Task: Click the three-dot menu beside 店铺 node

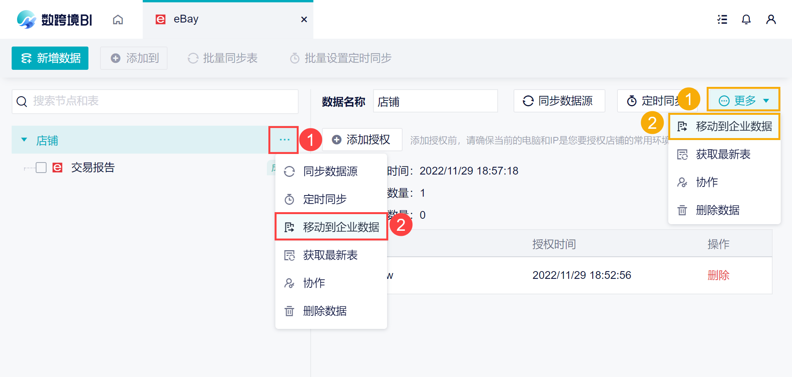Action: click(x=284, y=140)
